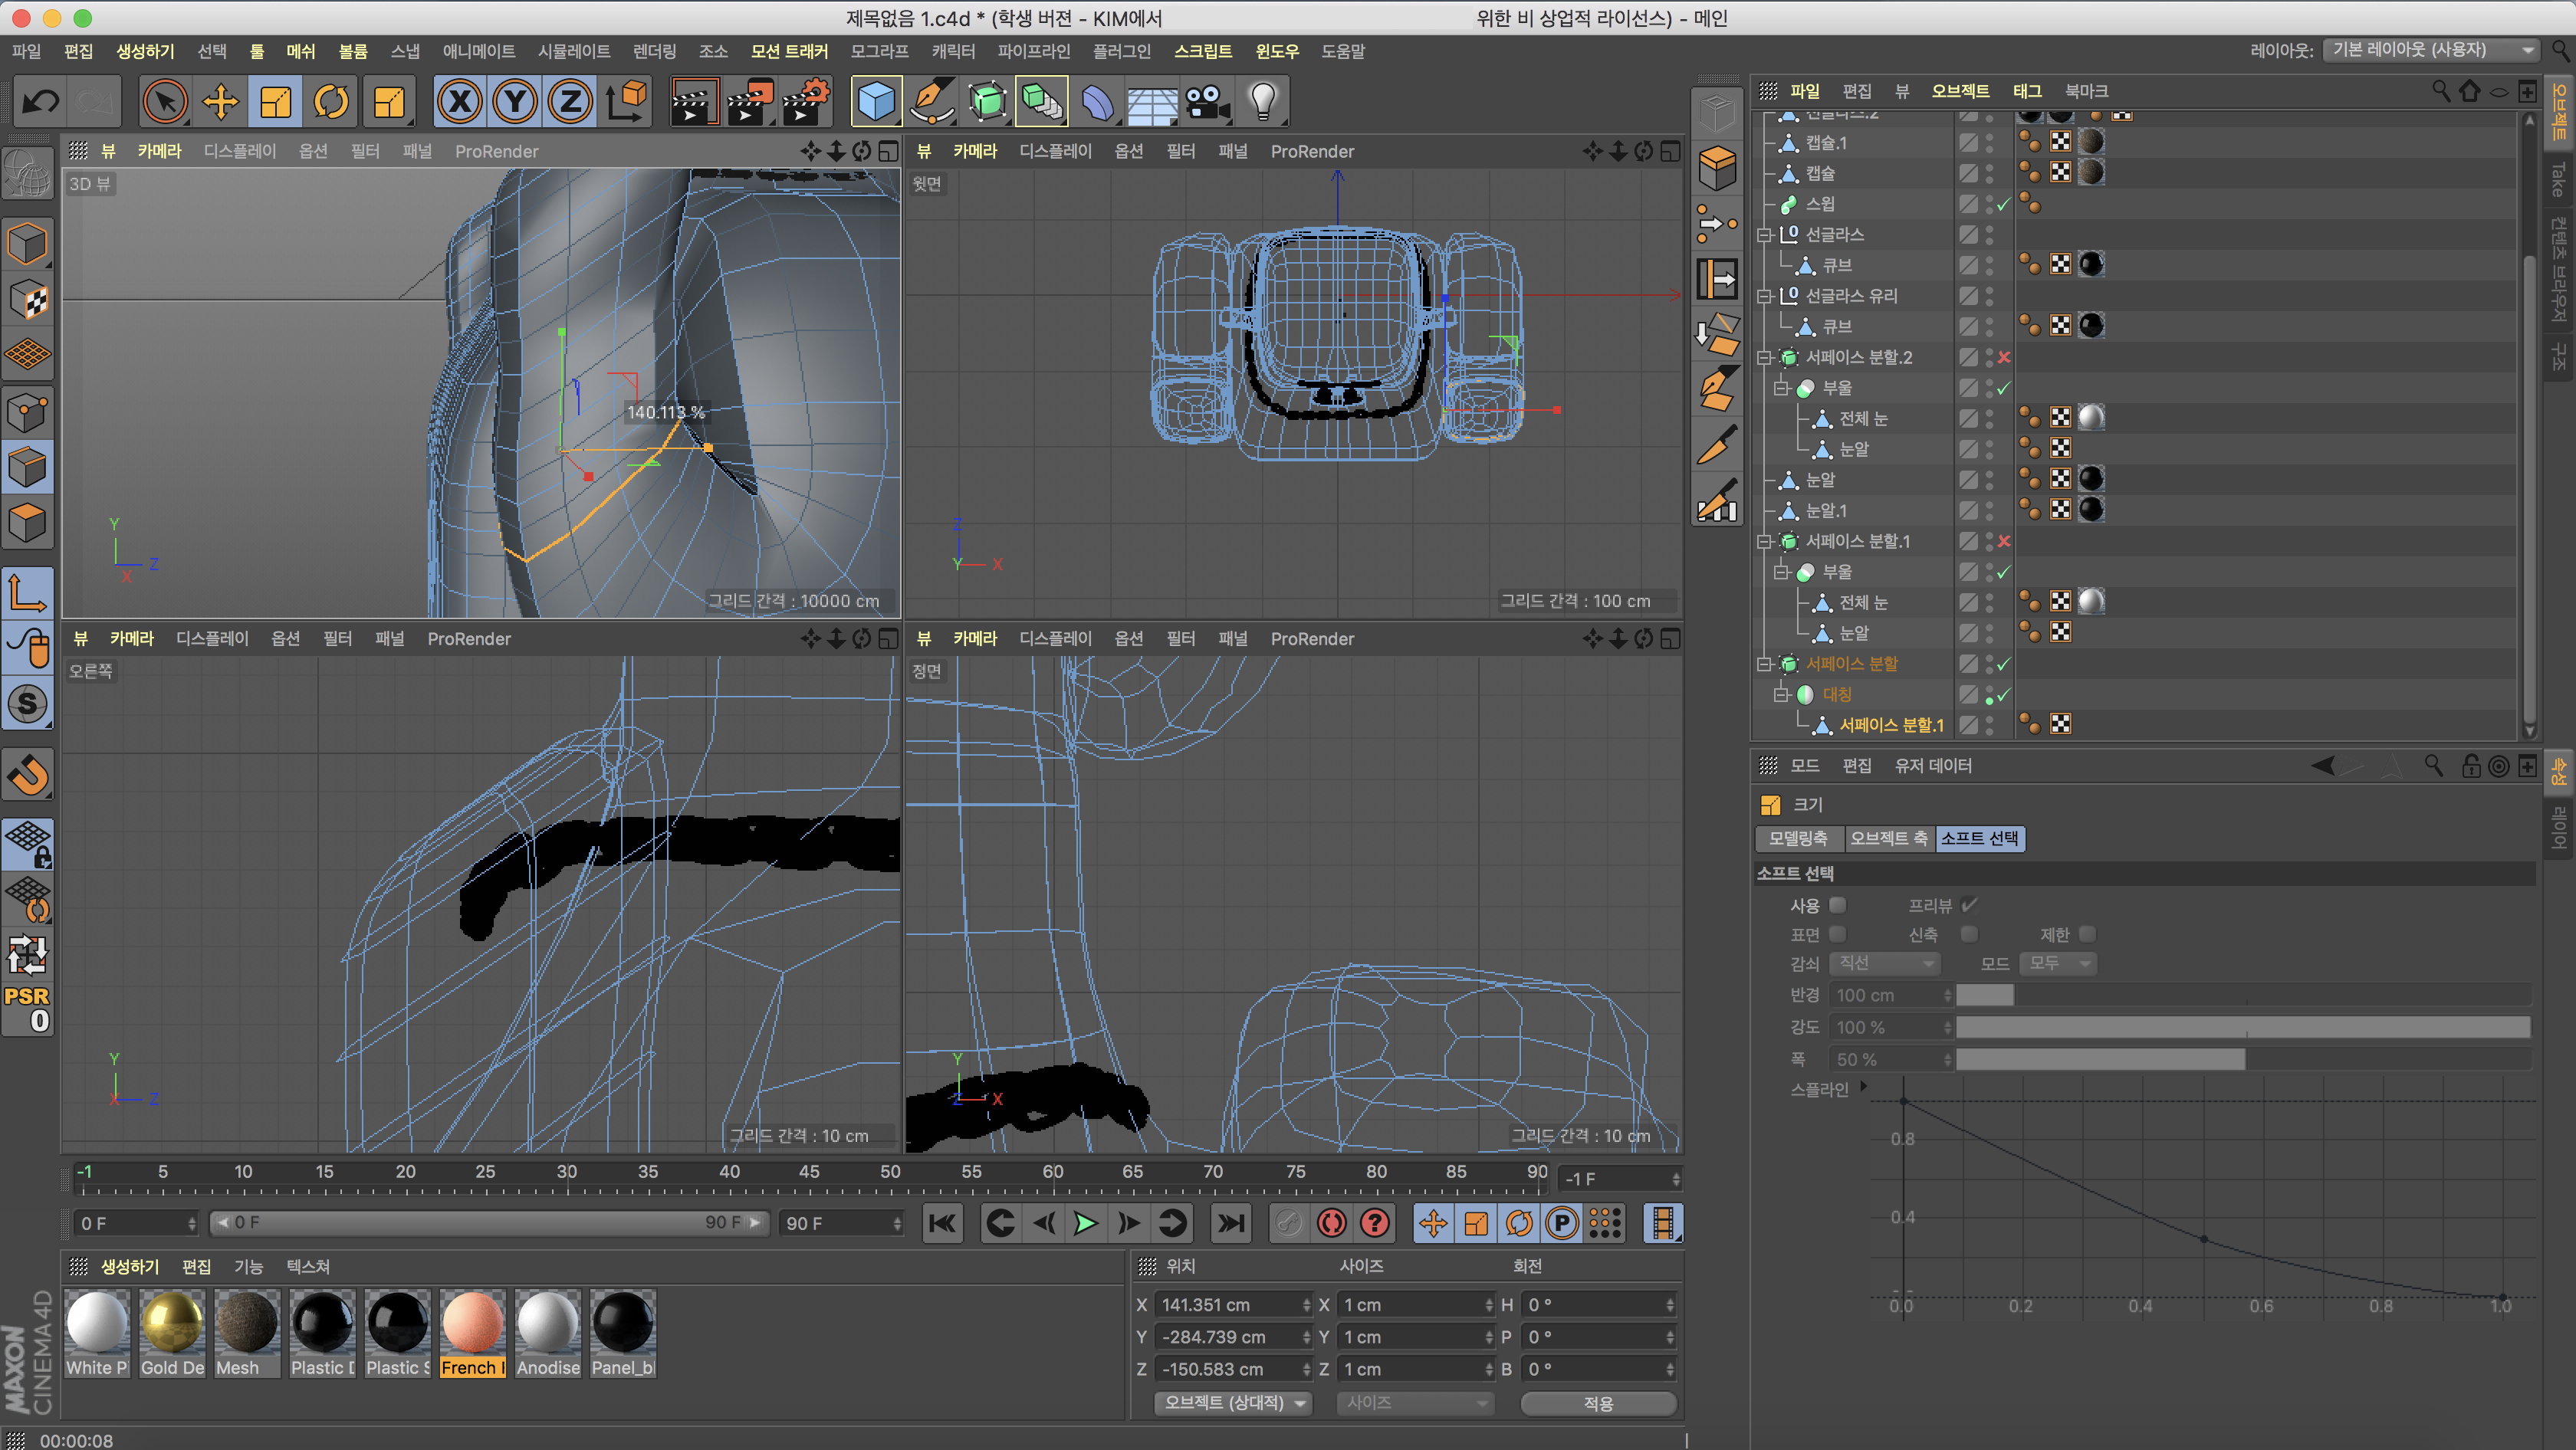The image size is (2576, 1450).
Task: Select the French material swatch
Action: (473, 1332)
